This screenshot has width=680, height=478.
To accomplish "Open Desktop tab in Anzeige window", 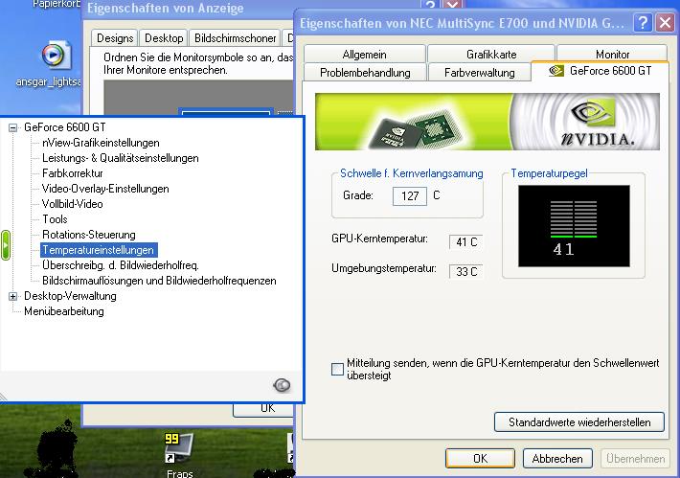I will coord(164,38).
